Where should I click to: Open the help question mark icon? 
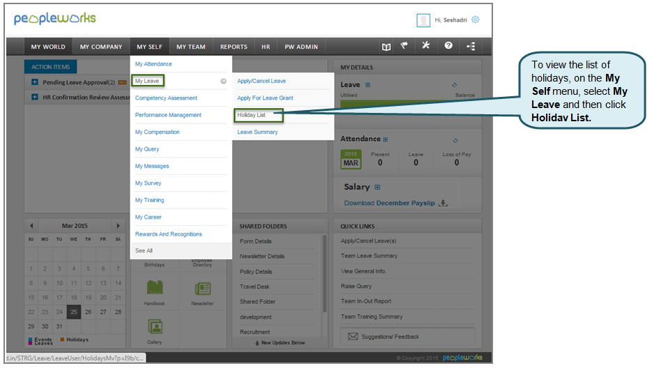pos(448,45)
